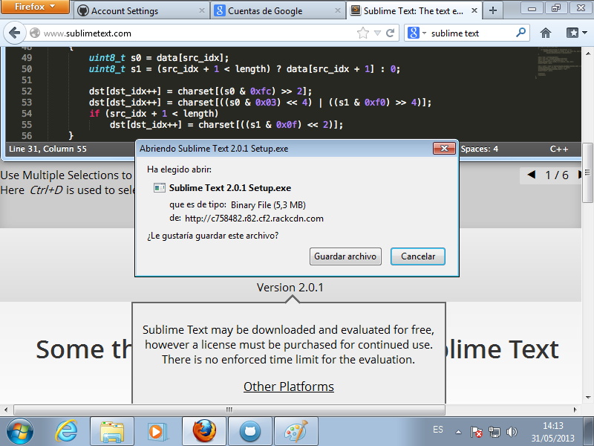Click the horizontal scroll left arrow
The height and width of the screenshot is (446, 594).
coord(6,410)
